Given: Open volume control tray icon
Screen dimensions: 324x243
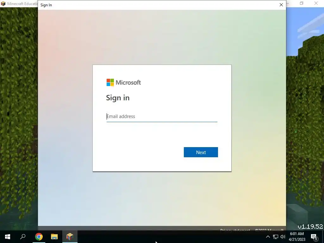Looking at the screenshot, I should point(283,237).
